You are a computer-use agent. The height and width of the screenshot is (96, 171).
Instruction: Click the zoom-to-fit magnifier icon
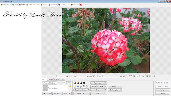134,76
